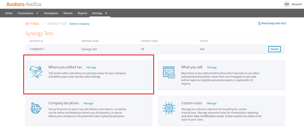The height and width of the screenshot is (130, 304).
Task: Click the account ID 1100034377
Action: coord(37,49)
